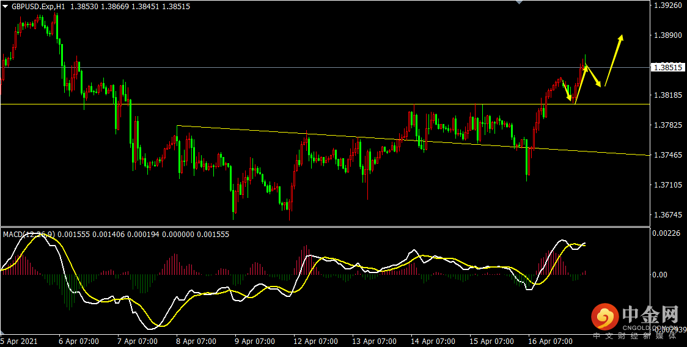Click the CNGOLD logo watermark icon
This screenshot has width=687, height=347.
[604, 318]
